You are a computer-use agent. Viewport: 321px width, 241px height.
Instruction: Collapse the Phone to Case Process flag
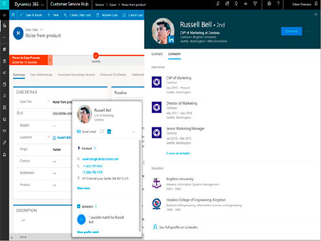[x=50, y=60]
